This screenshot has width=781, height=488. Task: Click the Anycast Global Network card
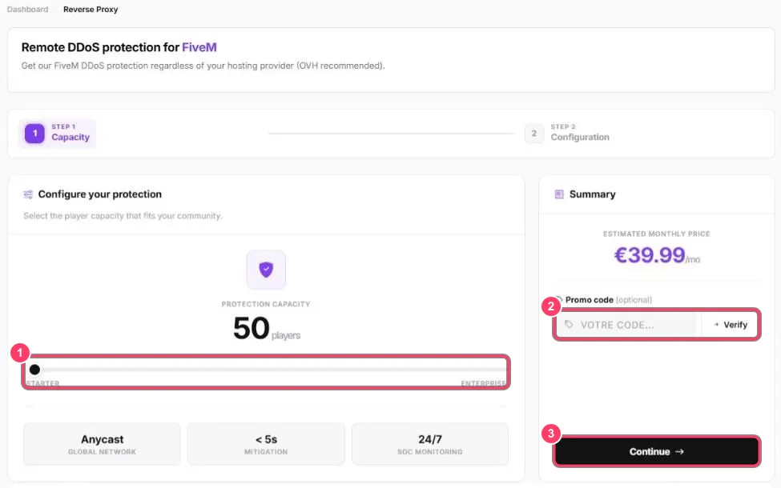click(102, 444)
